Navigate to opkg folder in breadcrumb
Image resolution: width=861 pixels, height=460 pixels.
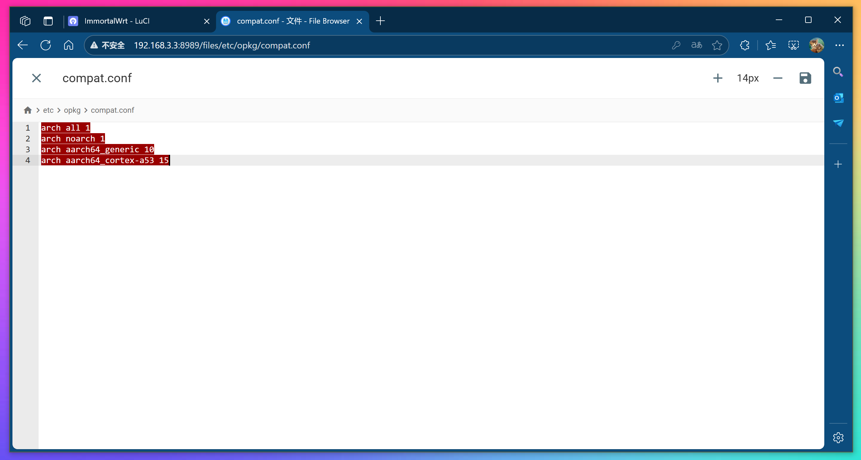coord(72,110)
